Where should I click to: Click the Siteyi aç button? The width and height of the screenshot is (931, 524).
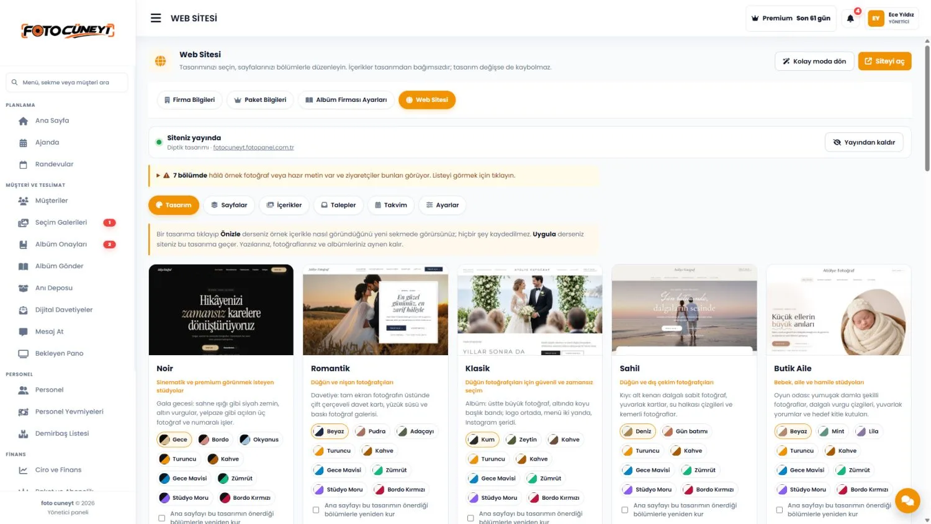[884, 61]
